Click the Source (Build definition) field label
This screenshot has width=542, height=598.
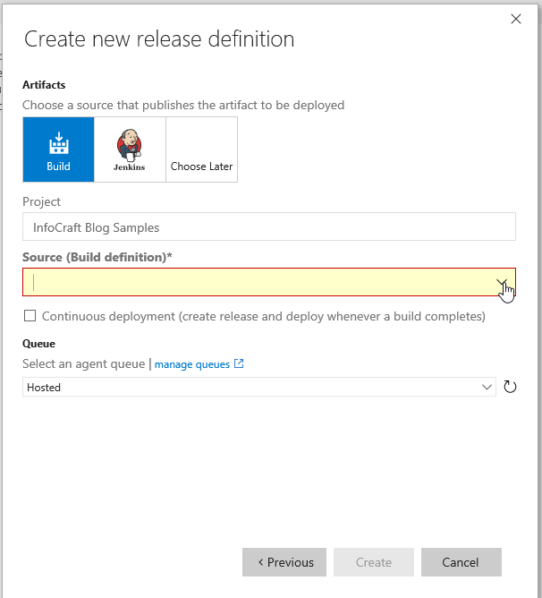97,257
